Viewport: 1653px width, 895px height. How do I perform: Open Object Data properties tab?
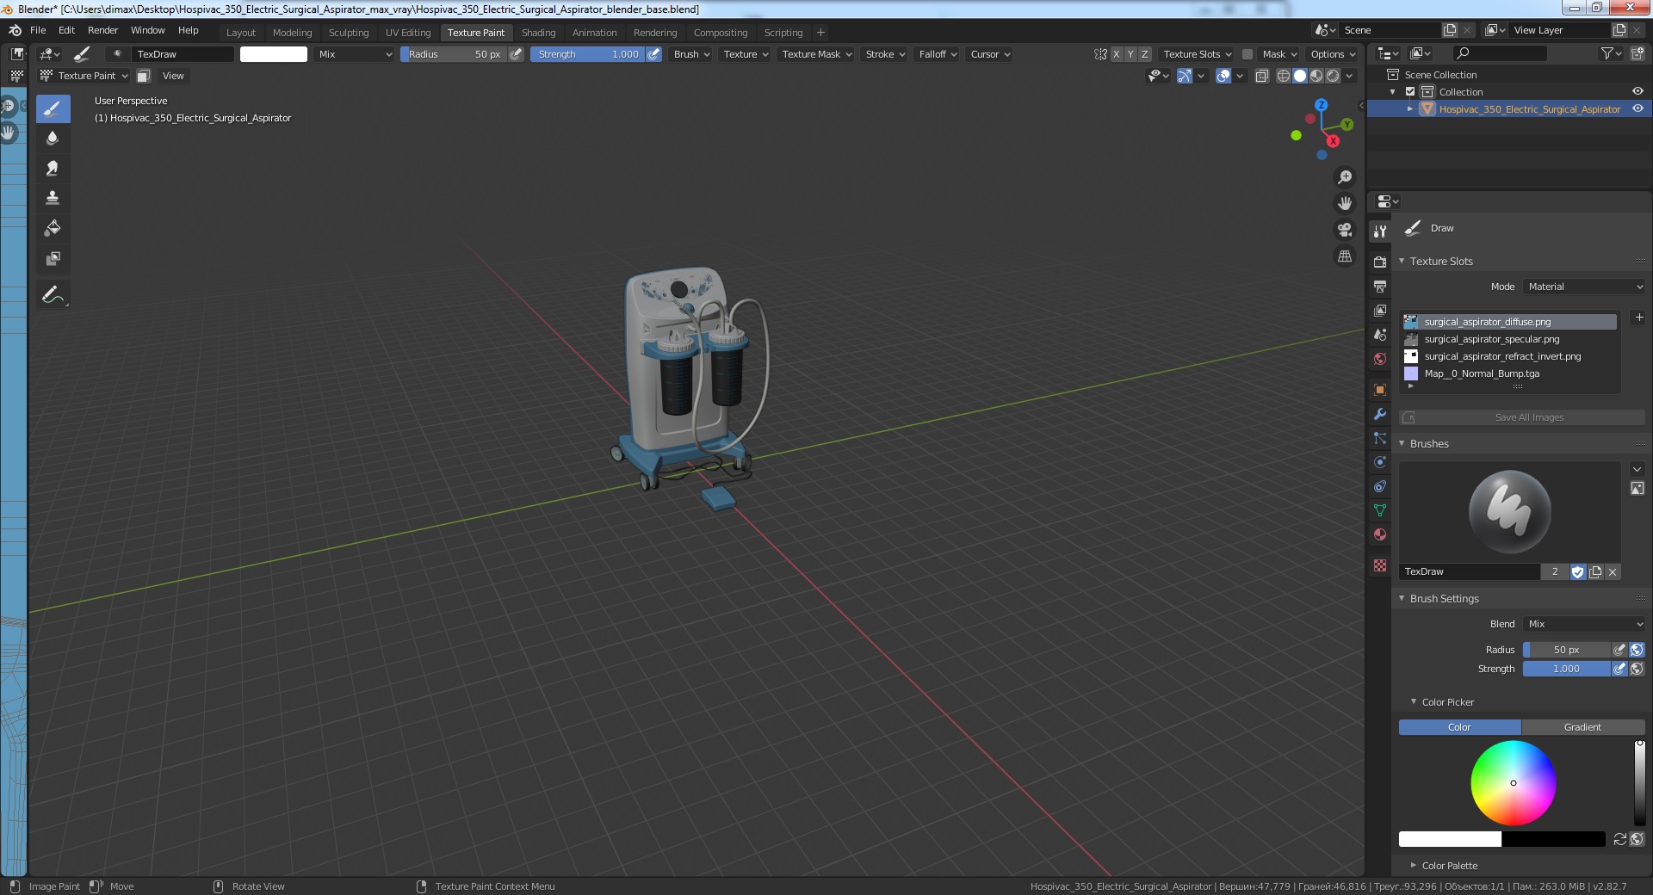pos(1380,510)
